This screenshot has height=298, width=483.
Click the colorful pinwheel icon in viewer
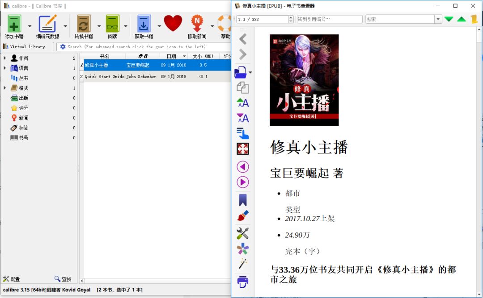click(x=243, y=249)
